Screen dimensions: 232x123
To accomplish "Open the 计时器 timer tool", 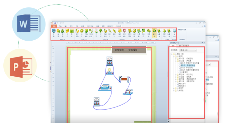I will pyautogui.click(x=134, y=33).
